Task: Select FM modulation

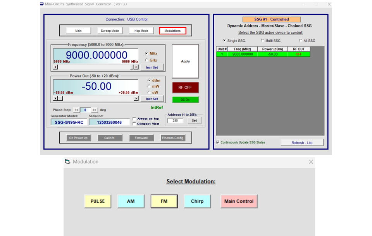Action: click(164, 202)
